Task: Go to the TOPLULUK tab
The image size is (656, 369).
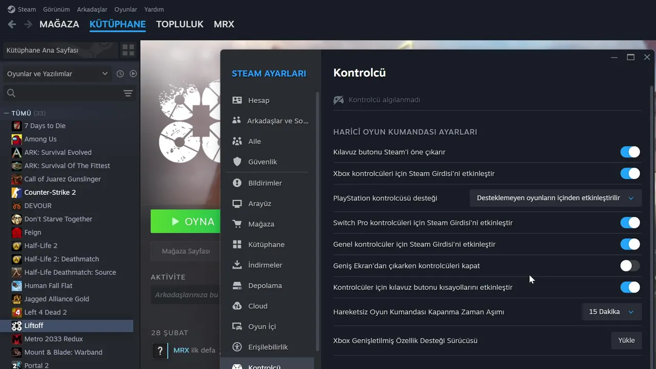Action: [180, 24]
